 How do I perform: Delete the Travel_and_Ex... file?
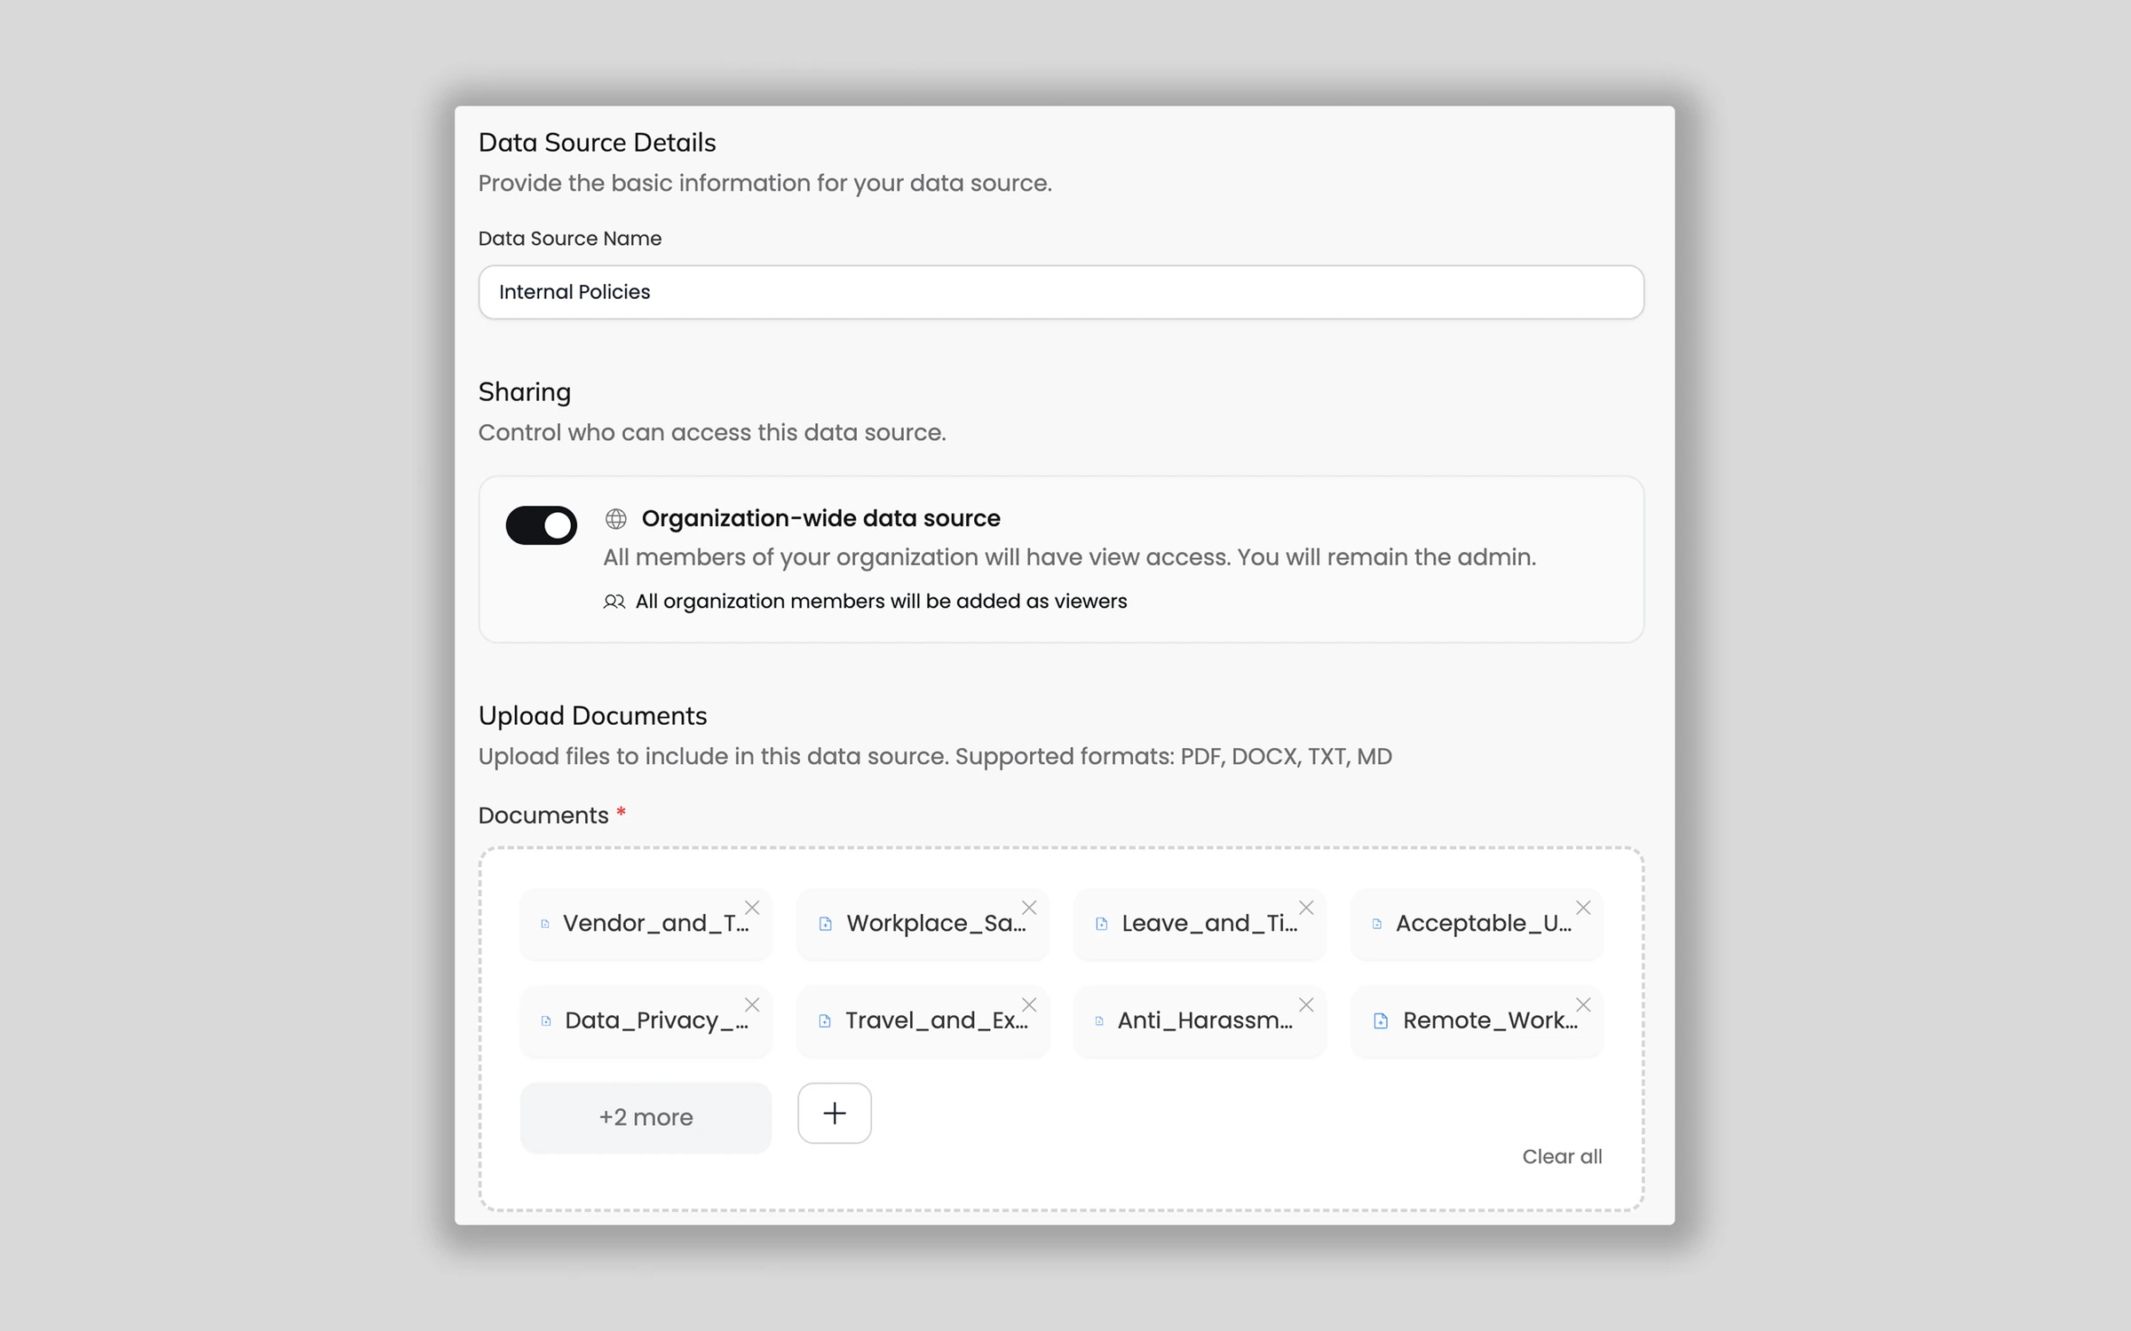(x=1029, y=1004)
